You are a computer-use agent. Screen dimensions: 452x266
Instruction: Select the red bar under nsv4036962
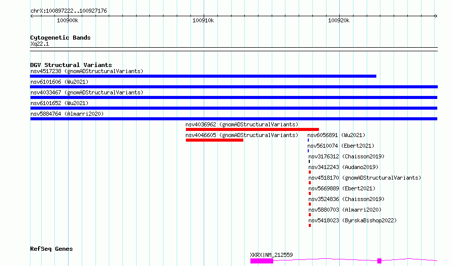tap(252, 129)
